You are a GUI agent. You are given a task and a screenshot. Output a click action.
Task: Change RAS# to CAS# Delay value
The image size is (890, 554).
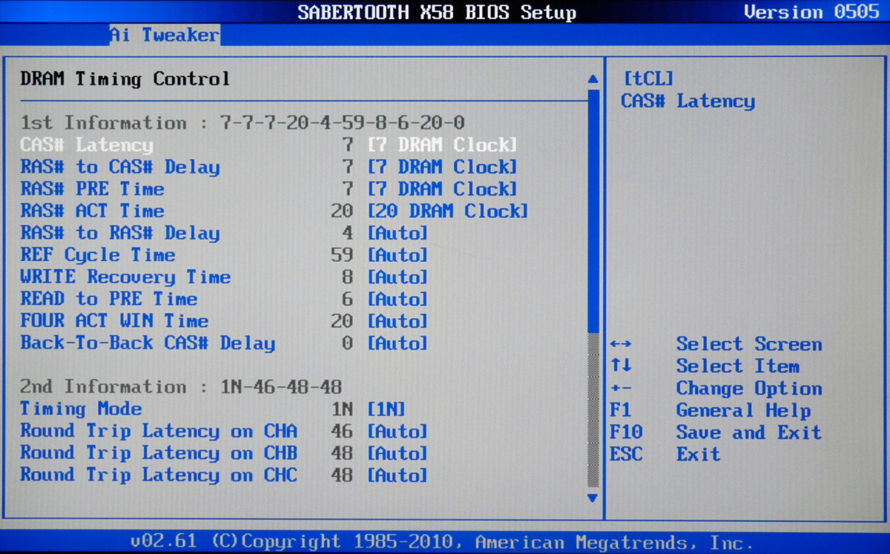pyautogui.click(x=442, y=167)
